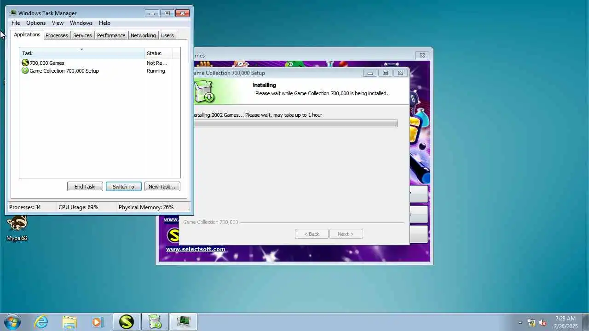Open Windows Media Player from the taskbar
Image resolution: width=589 pixels, height=331 pixels.
(x=97, y=322)
